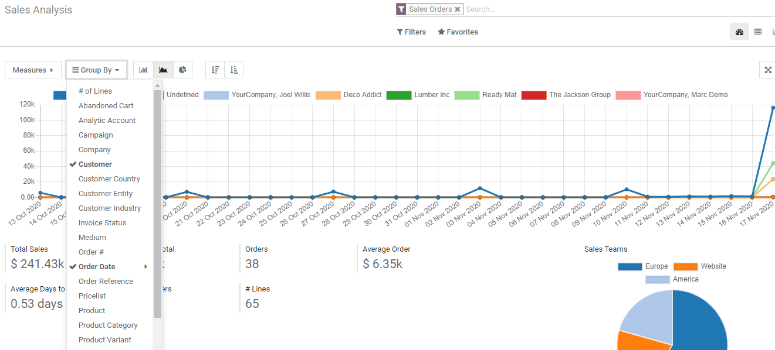Group by Pricelist
Viewport: 775px width, 350px height.
pos(92,296)
